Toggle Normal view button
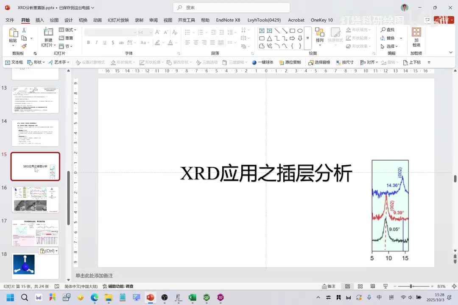Image resolution: width=458 pixels, height=305 pixels. coord(348,286)
